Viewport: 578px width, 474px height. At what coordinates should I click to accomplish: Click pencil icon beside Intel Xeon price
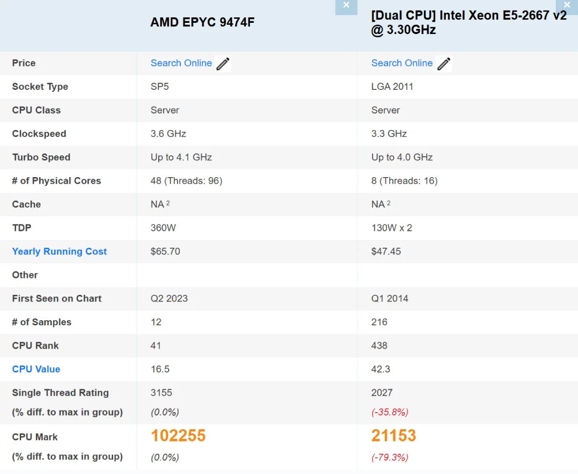point(444,64)
